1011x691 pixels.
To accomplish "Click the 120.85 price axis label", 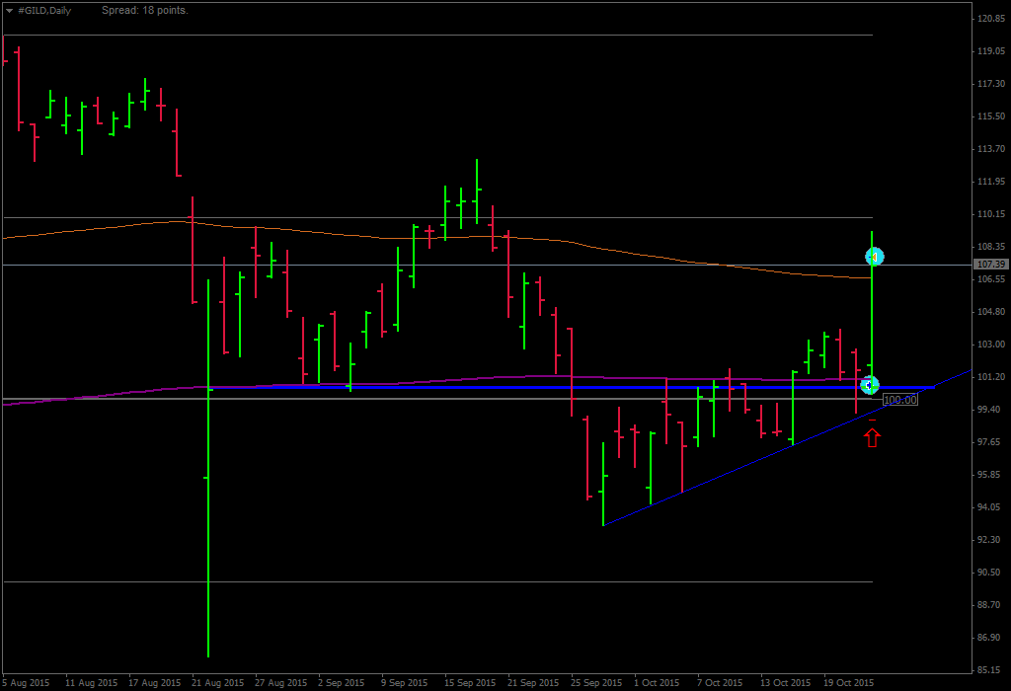I will tap(991, 19).
